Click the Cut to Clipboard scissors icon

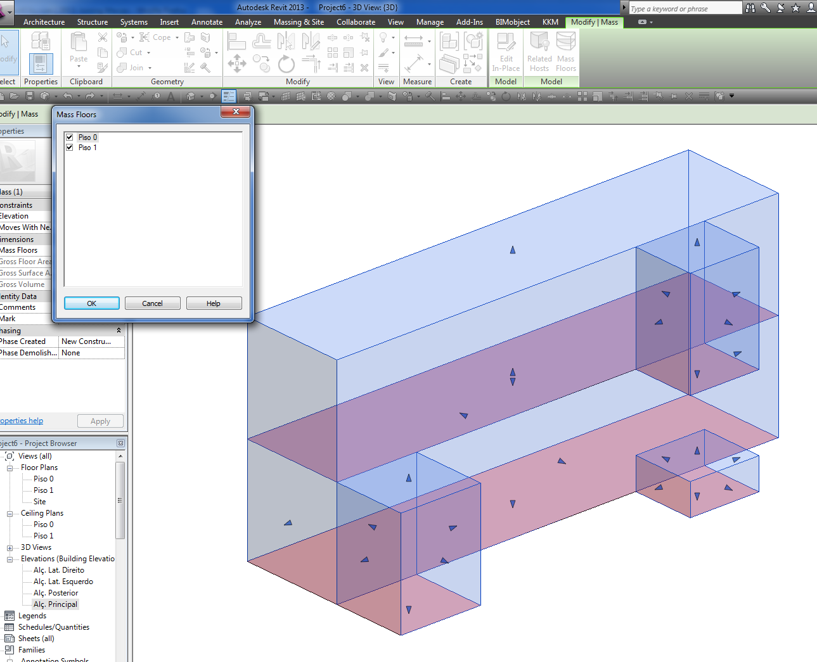(103, 37)
